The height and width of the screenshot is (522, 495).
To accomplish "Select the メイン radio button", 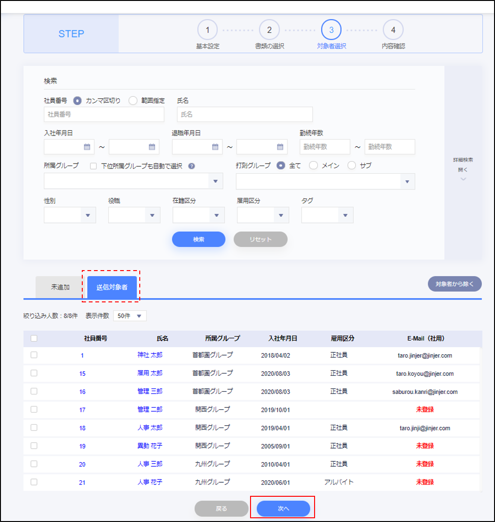I will pyautogui.click(x=313, y=165).
